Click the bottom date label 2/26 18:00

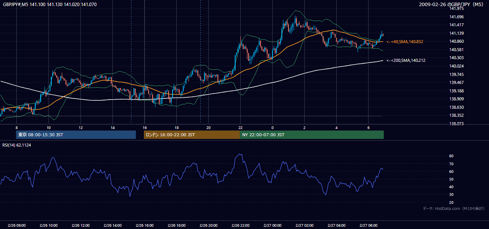tap(176, 226)
